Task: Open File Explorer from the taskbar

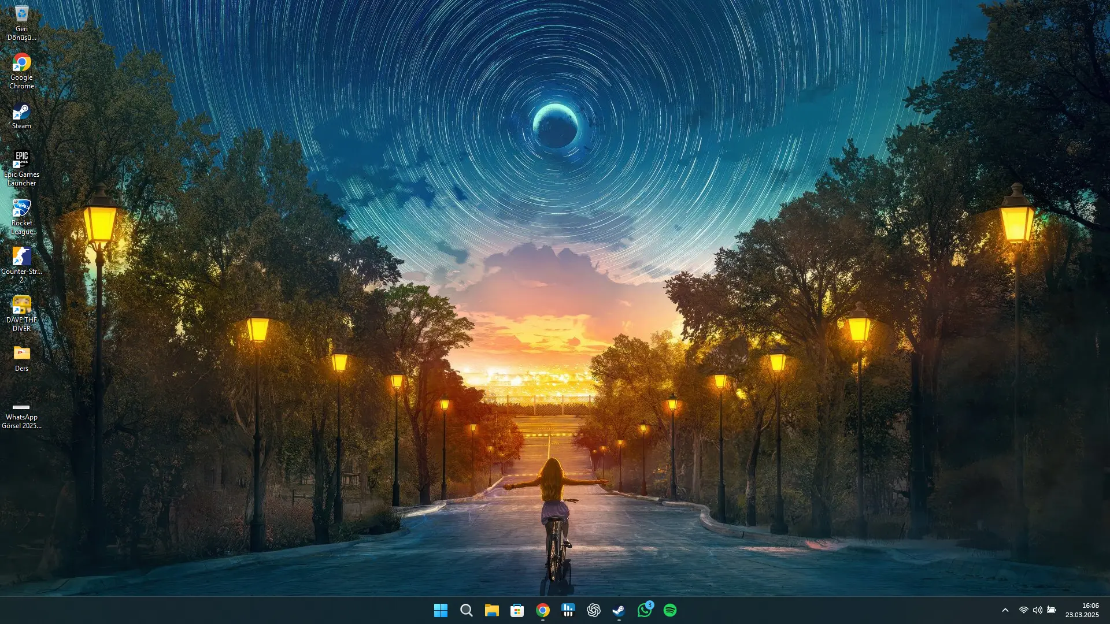Action: click(491, 610)
